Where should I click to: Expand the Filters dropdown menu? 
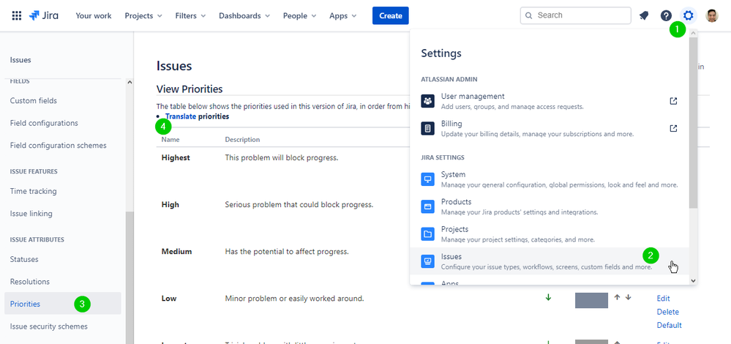coord(191,15)
